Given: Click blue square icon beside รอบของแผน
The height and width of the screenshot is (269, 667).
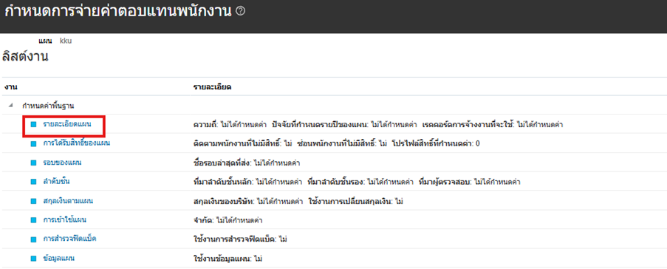Looking at the screenshot, I should click(x=33, y=163).
